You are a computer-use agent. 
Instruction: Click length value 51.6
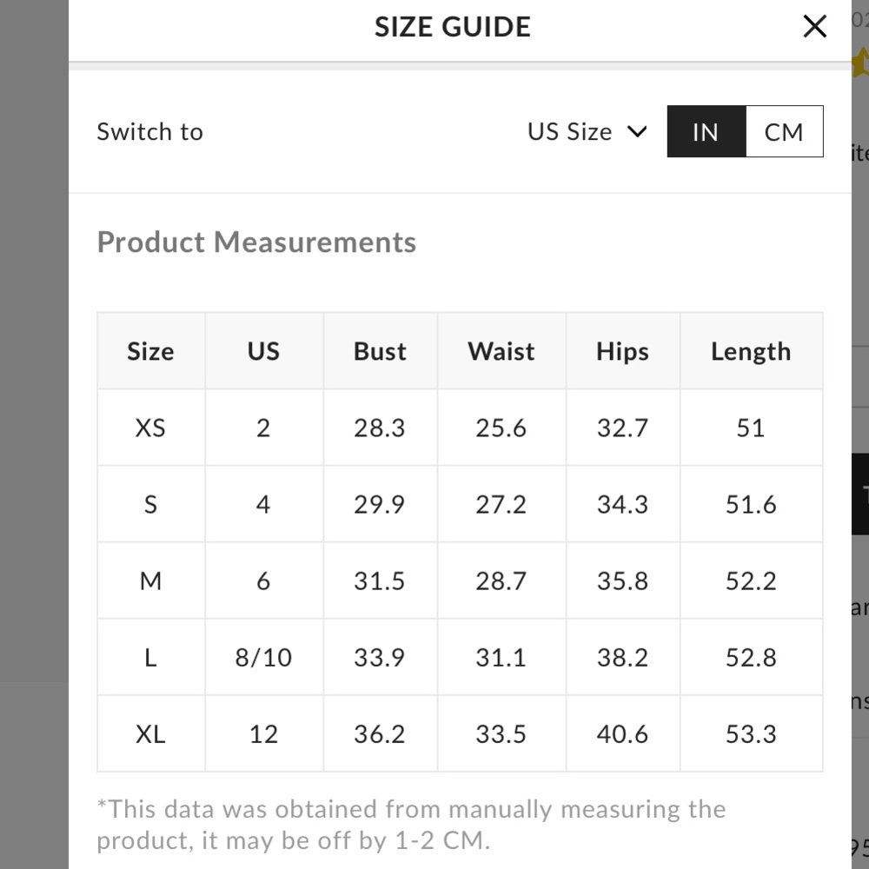point(752,504)
